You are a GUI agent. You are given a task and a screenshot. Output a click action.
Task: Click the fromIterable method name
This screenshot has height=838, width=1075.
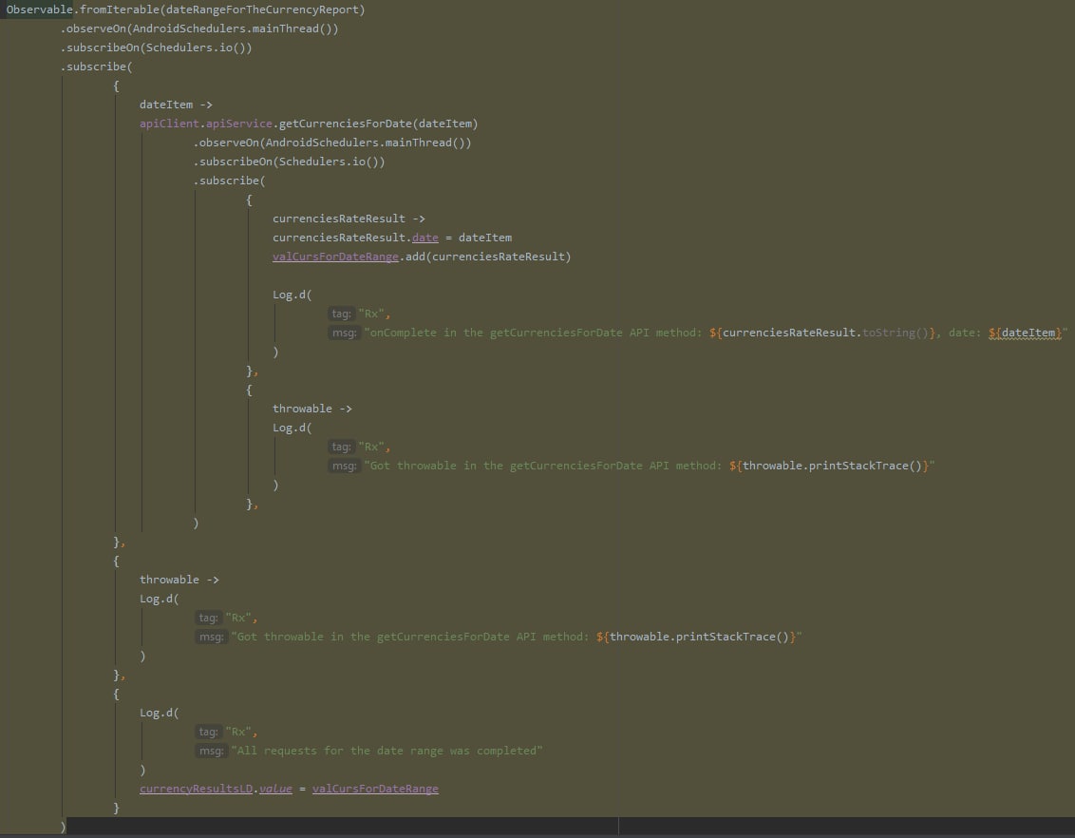point(120,10)
